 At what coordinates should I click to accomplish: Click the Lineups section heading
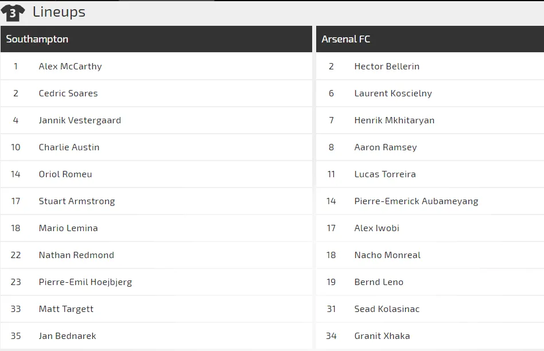point(59,12)
